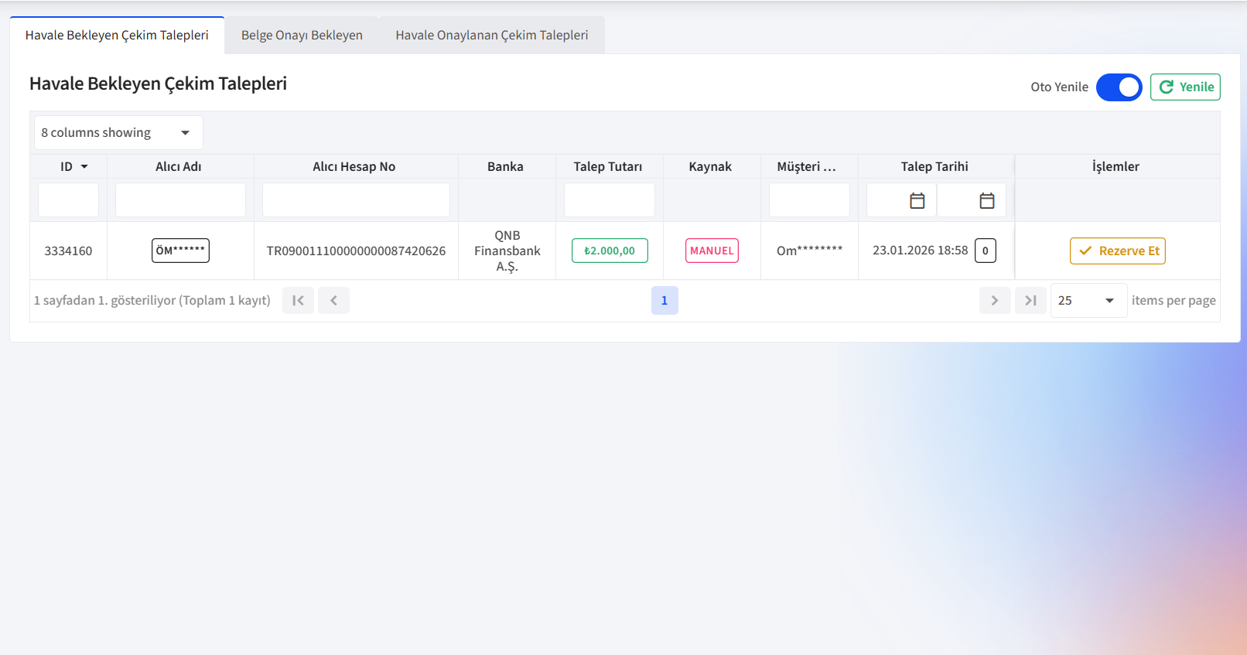This screenshot has height=655, width=1247.
Task: Click the ₺2.000,00 amount badge
Action: pos(610,251)
